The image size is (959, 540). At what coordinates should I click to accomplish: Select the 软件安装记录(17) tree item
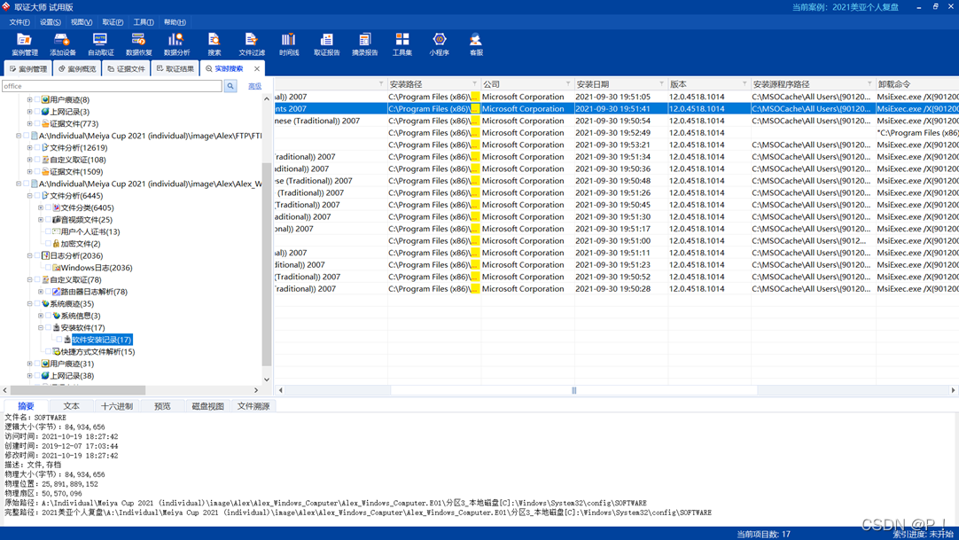pyautogui.click(x=102, y=340)
